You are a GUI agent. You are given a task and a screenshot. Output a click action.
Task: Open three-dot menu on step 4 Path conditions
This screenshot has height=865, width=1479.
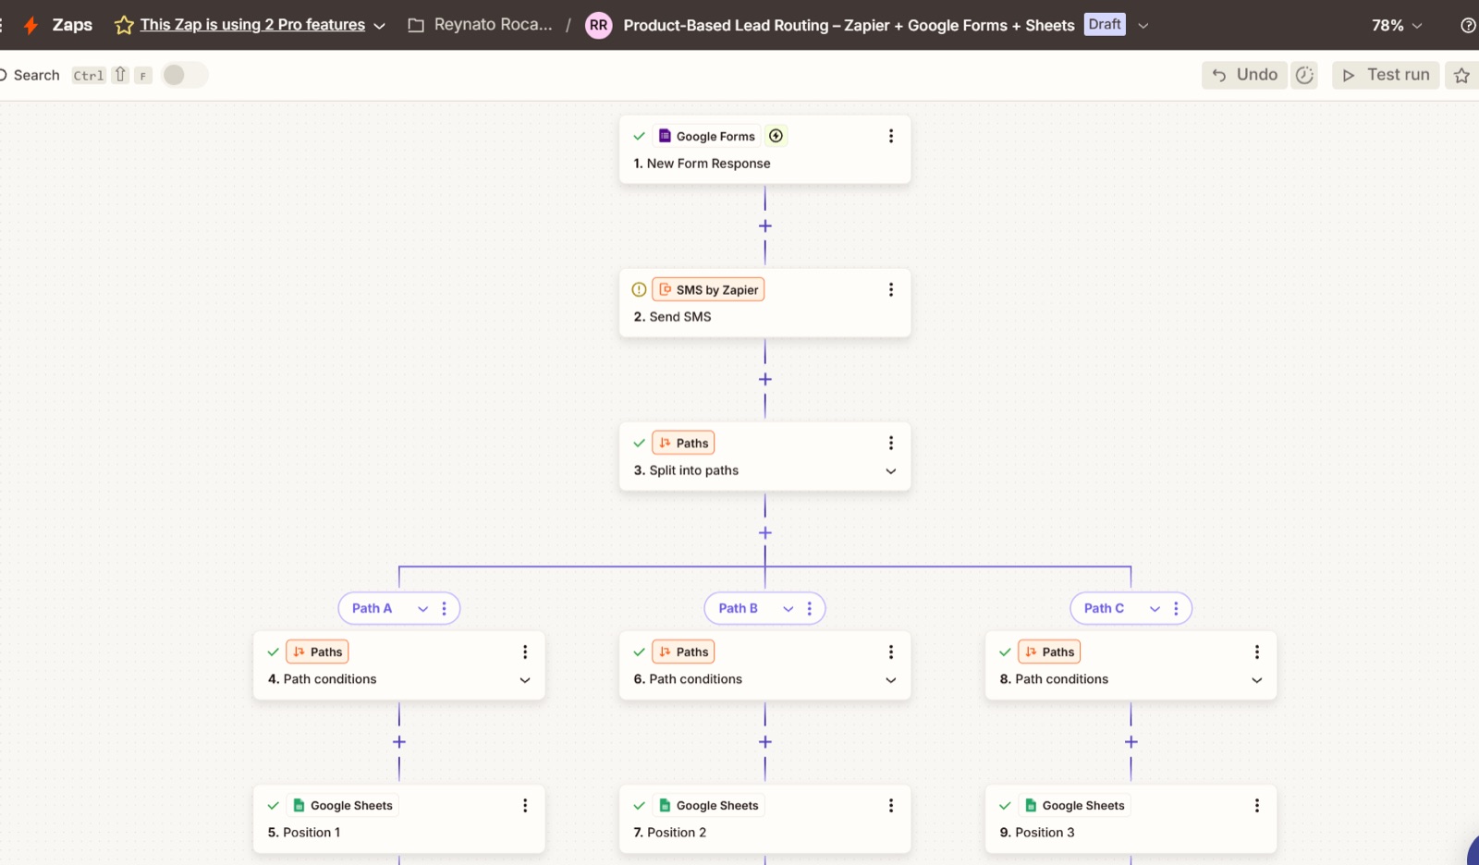[525, 652]
